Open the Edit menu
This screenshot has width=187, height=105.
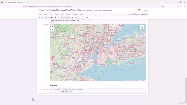pyautogui.click(x=46, y=14)
